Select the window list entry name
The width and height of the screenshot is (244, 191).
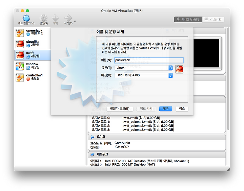tap(32, 64)
